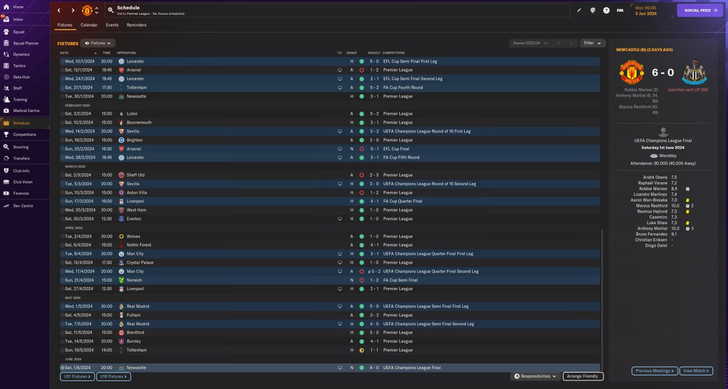Navigate forward with the right arrow
Screen dimensions: 728x389
point(73,10)
